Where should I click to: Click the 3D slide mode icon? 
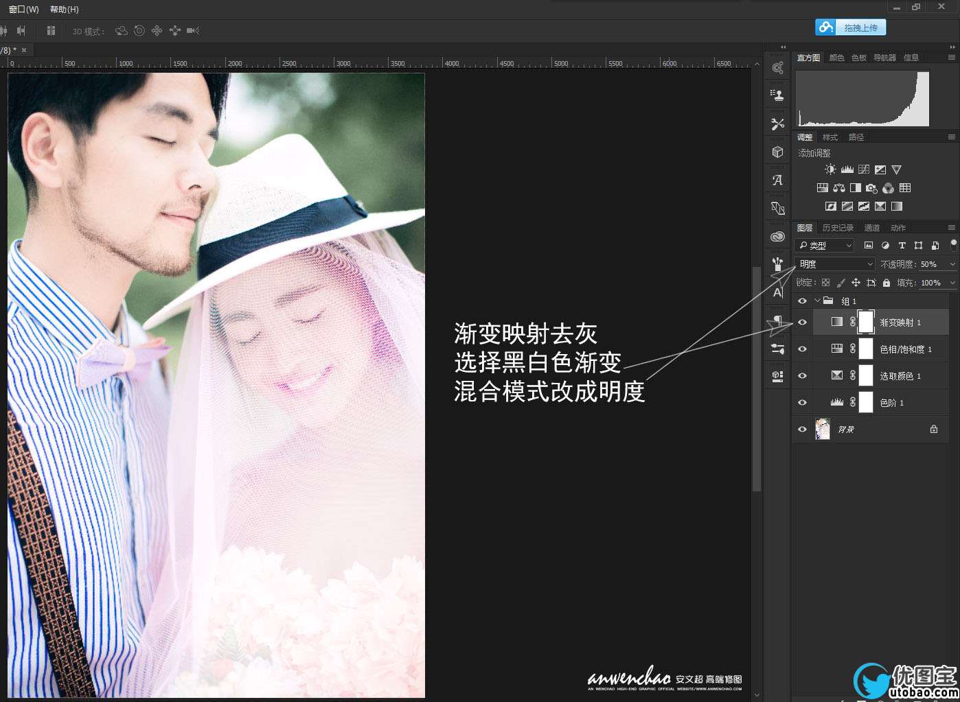[175, 30]
